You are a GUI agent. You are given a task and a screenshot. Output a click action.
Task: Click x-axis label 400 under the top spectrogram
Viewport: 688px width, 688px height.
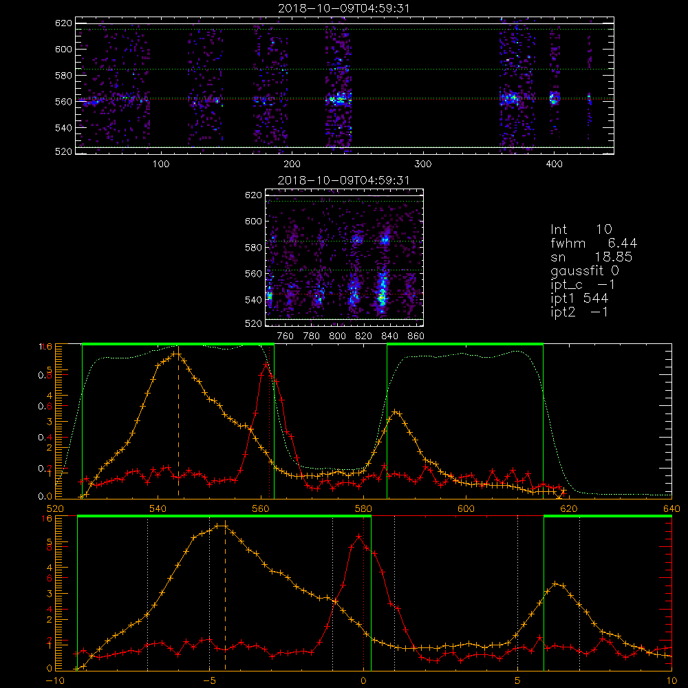[554, 164]
